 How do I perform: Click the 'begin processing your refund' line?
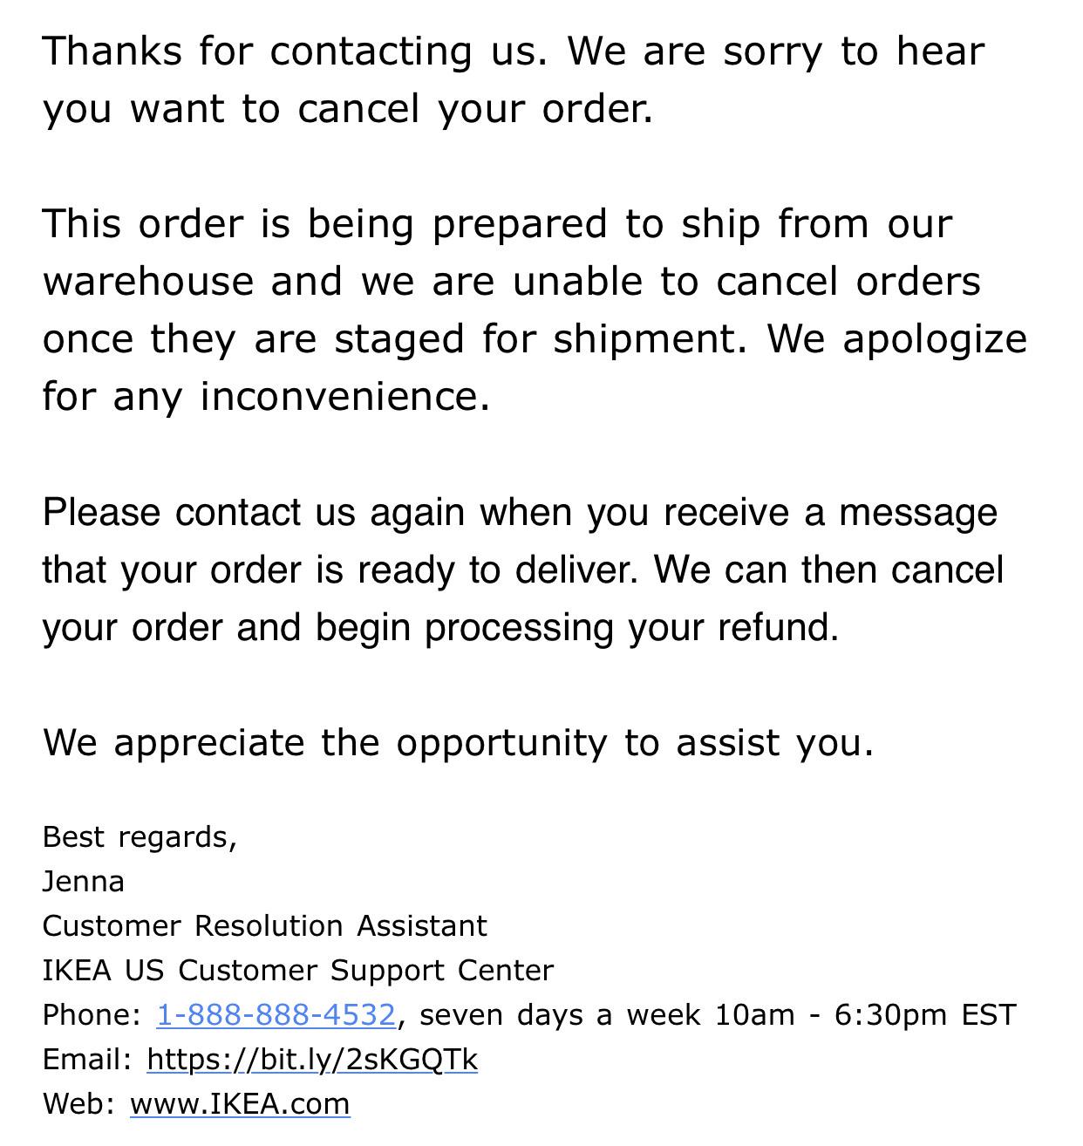pyautogui.click(x=440, y=627)
